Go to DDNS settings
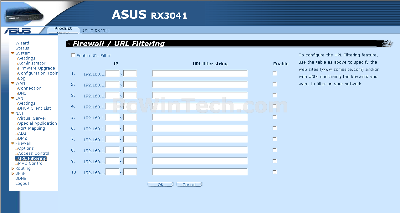The height and width of the screenshot is (213, 400). tap(21, 179)
